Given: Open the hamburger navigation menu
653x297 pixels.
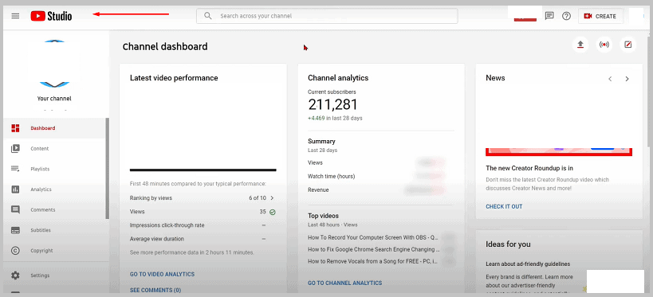Looking at the screenshot, I should [x=15, y=16].
